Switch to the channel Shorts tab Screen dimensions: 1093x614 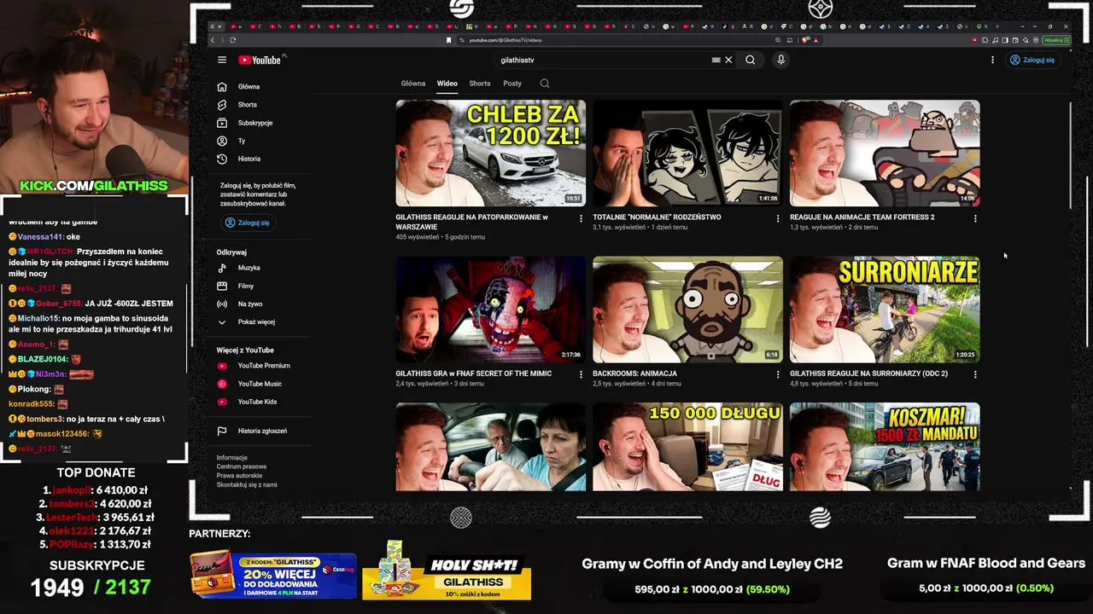pos(480,84)
